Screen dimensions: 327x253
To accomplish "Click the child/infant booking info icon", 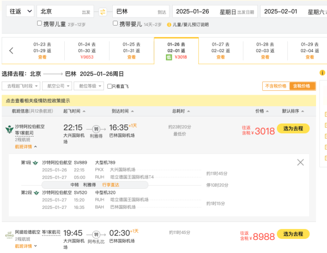I will point(169,25).
